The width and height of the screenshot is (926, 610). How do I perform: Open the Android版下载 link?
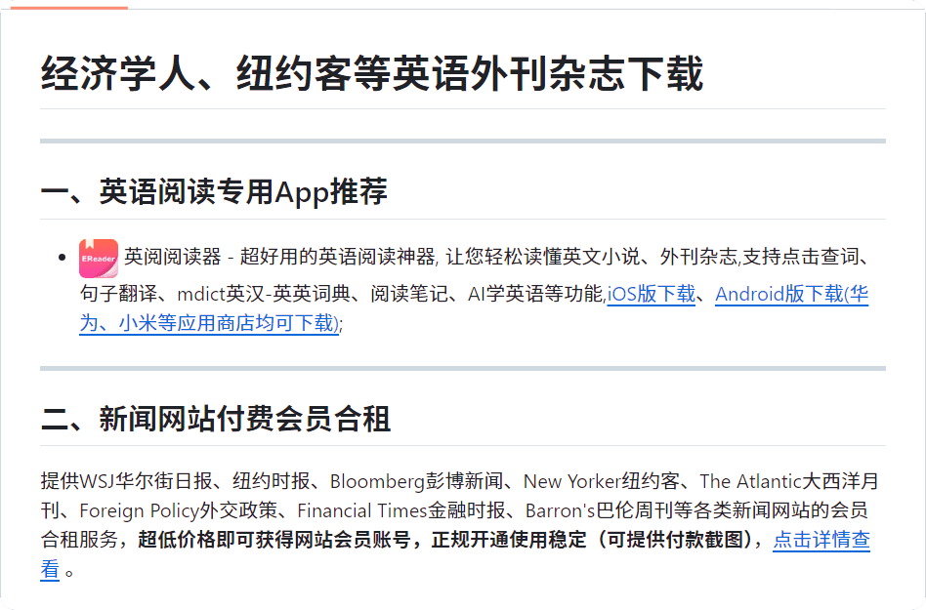click(x=791, y=293)
